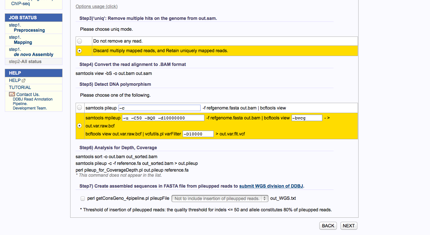Click the external link icon beside HELP
This screenshot has height=235, width=430.
pyautogui.click(x=23, y=81)
